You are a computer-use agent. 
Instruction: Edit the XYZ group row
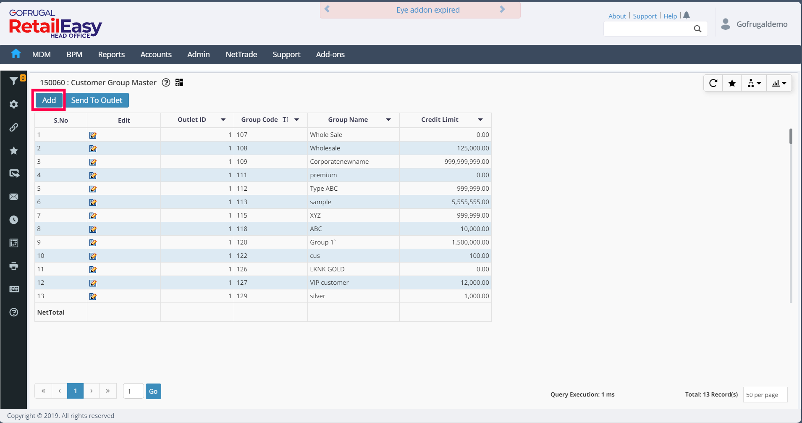pos(93,215)
